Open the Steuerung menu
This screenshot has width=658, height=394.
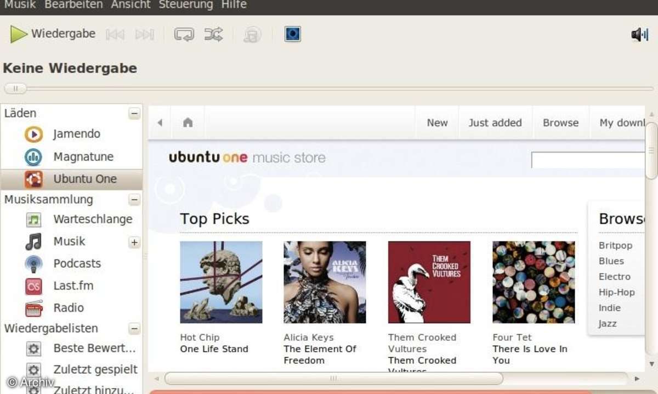[x=186, y=5]
